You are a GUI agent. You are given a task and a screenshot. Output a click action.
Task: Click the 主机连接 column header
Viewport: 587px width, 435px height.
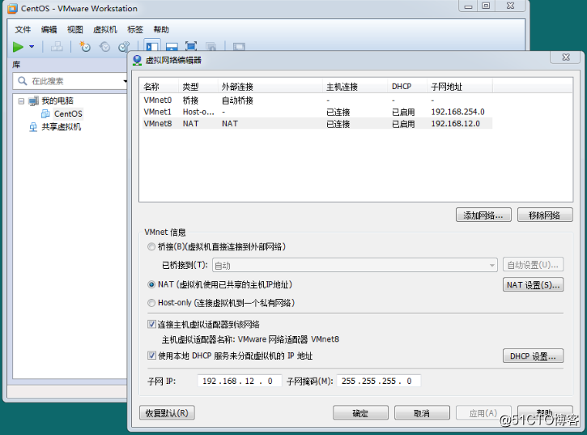355,87
